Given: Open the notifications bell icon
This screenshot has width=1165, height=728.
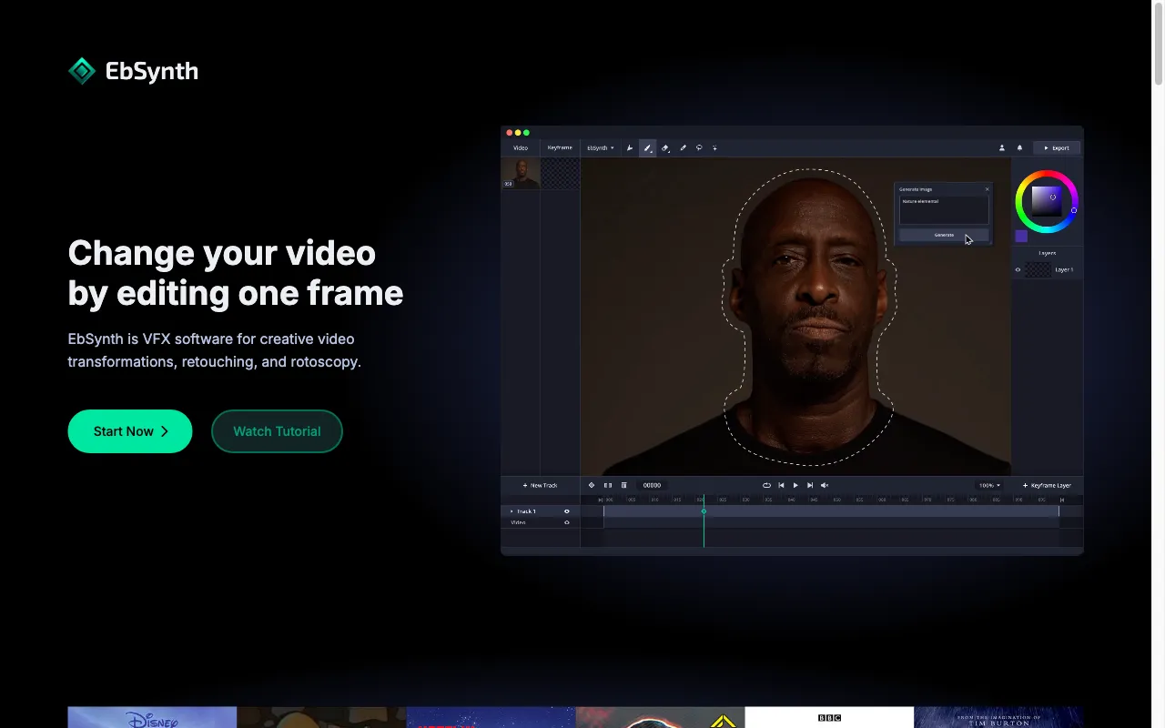Looking at the screenshot, I should pyautogui.click(x=1019, y=147).
